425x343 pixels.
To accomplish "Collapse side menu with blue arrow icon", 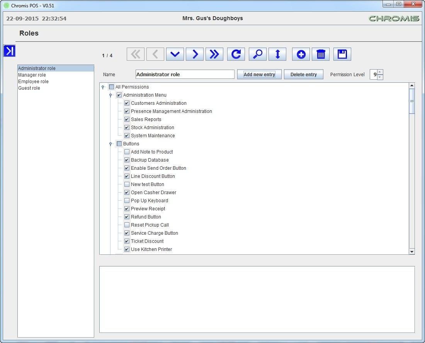I will [x=9, y=51].
